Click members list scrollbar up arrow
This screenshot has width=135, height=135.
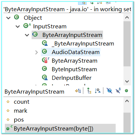tap(127, 101)
